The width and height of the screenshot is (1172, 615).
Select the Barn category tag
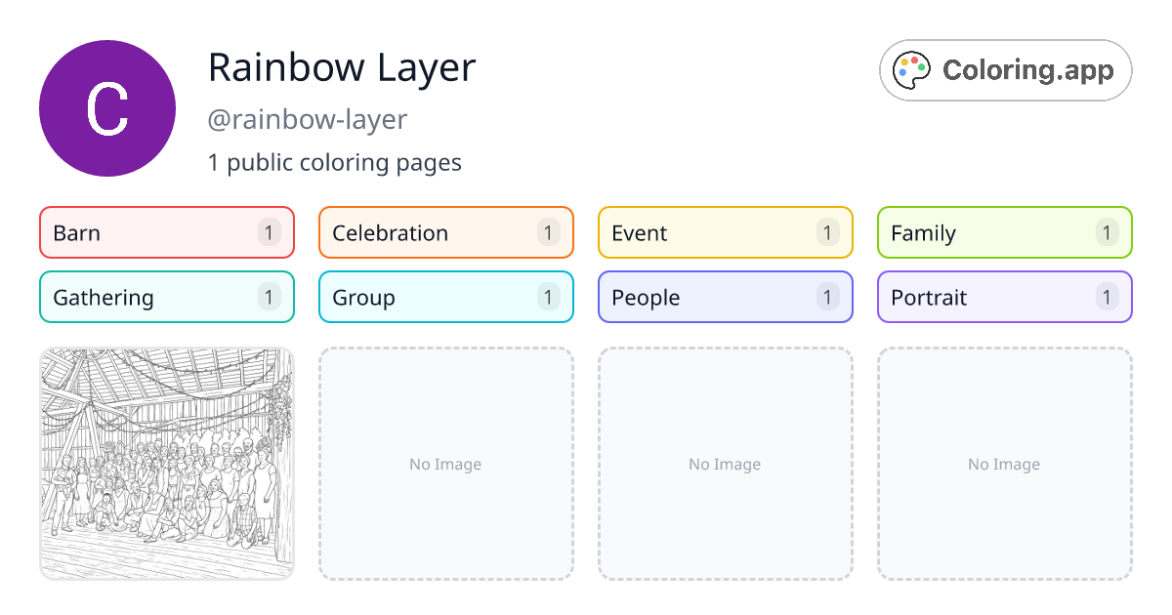(x=166, y=232)
